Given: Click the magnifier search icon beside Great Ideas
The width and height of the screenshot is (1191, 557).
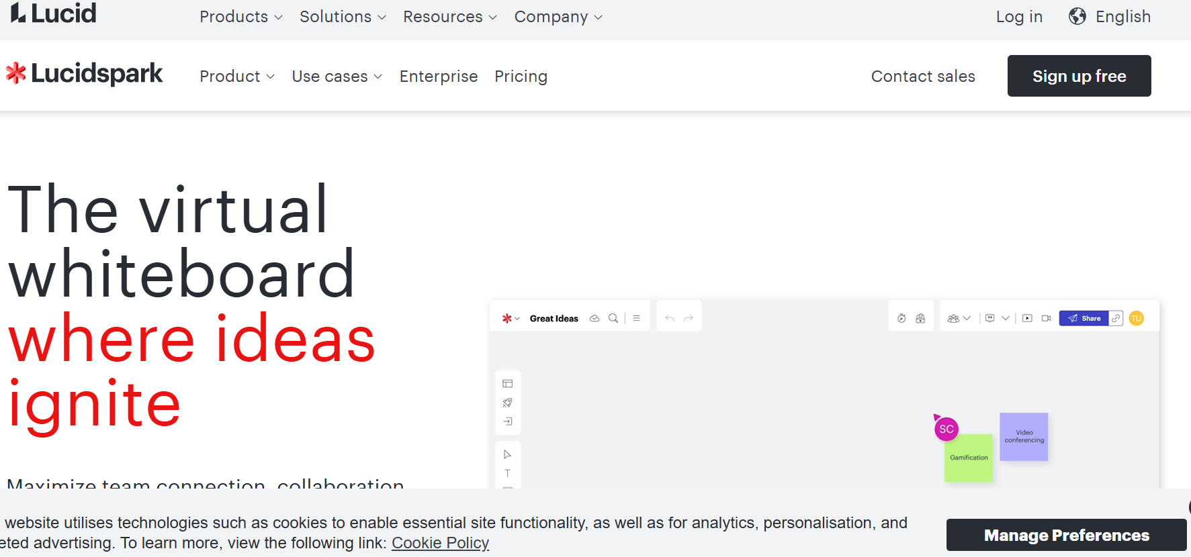Looking at the screenshot, I should 613,318.
